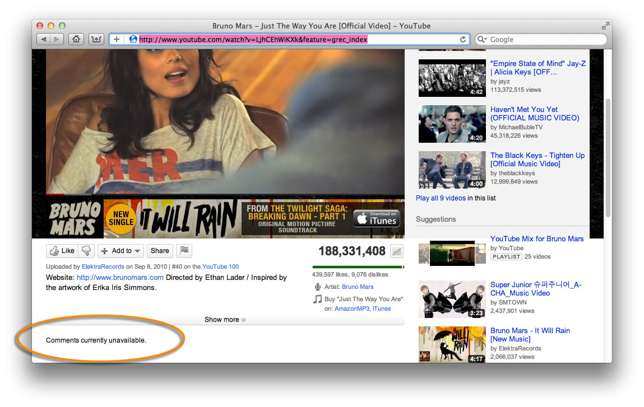Open The Black Keys Tighten Up title
Image resolution: width=644 pixels, height=407 pixels.
[x=538, y=160]
